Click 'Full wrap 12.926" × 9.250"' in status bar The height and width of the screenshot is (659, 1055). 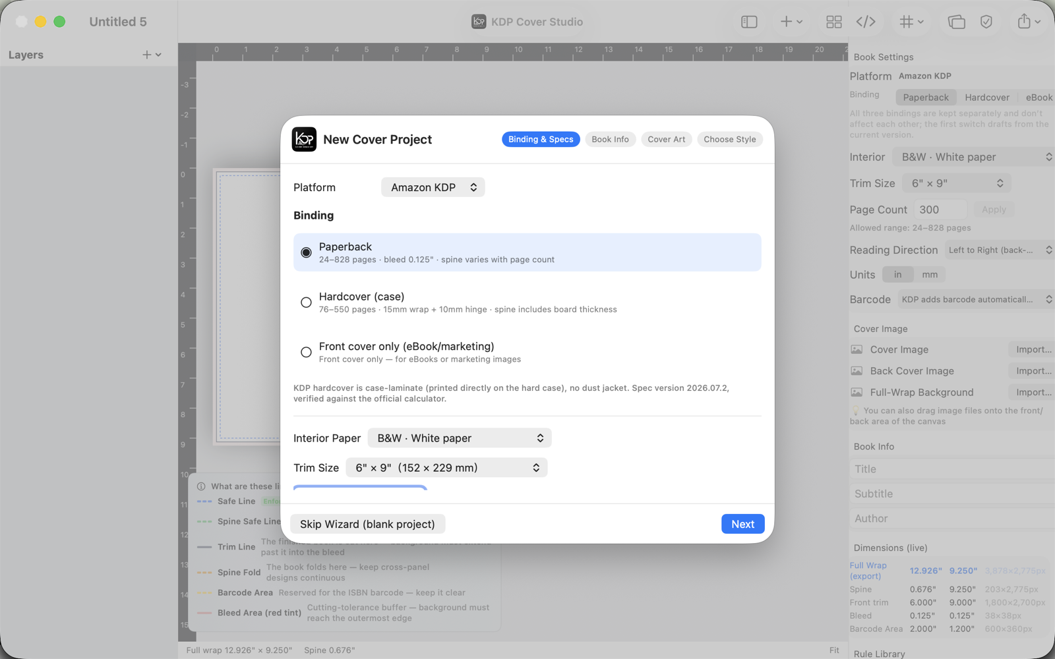pyautogui.click(x=239, y=650)
